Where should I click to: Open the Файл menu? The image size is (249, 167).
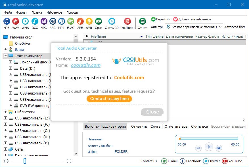pos(8,12)
